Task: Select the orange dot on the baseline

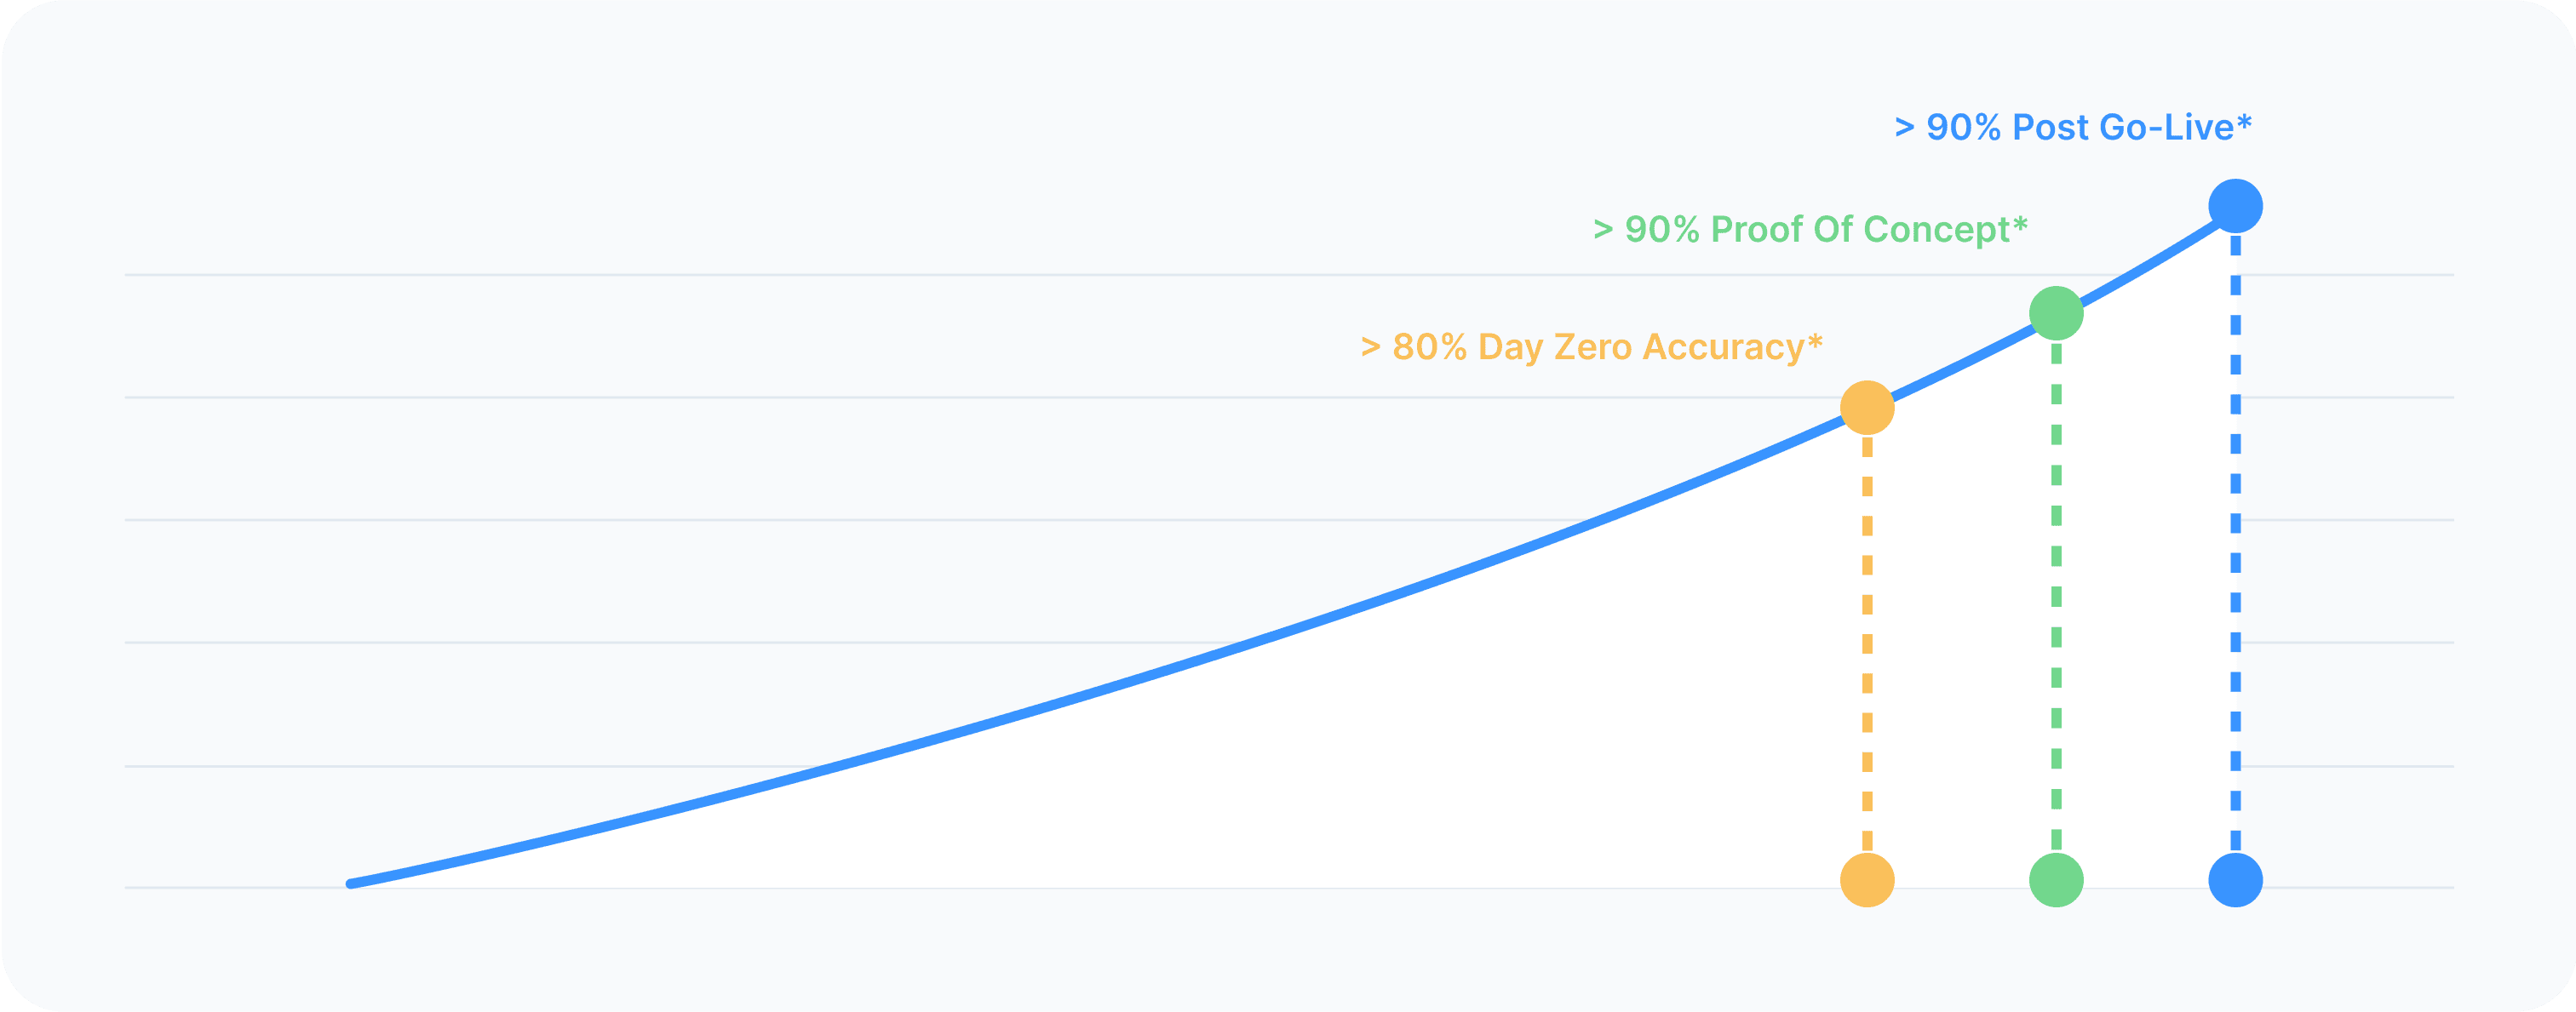Action: click(1867, 880)
